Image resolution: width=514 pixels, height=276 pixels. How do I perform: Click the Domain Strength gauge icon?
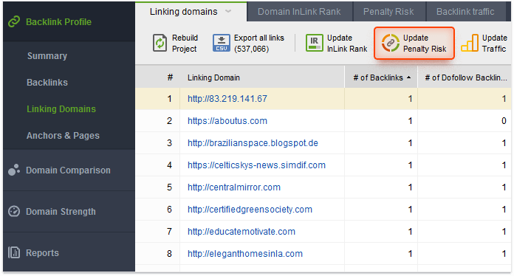pos(14,212)
